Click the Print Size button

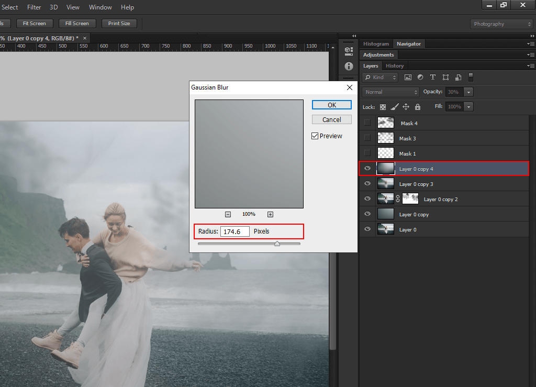119,23
